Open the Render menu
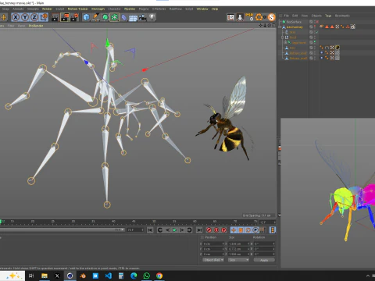Screen dimensions: 375x281 47,9
